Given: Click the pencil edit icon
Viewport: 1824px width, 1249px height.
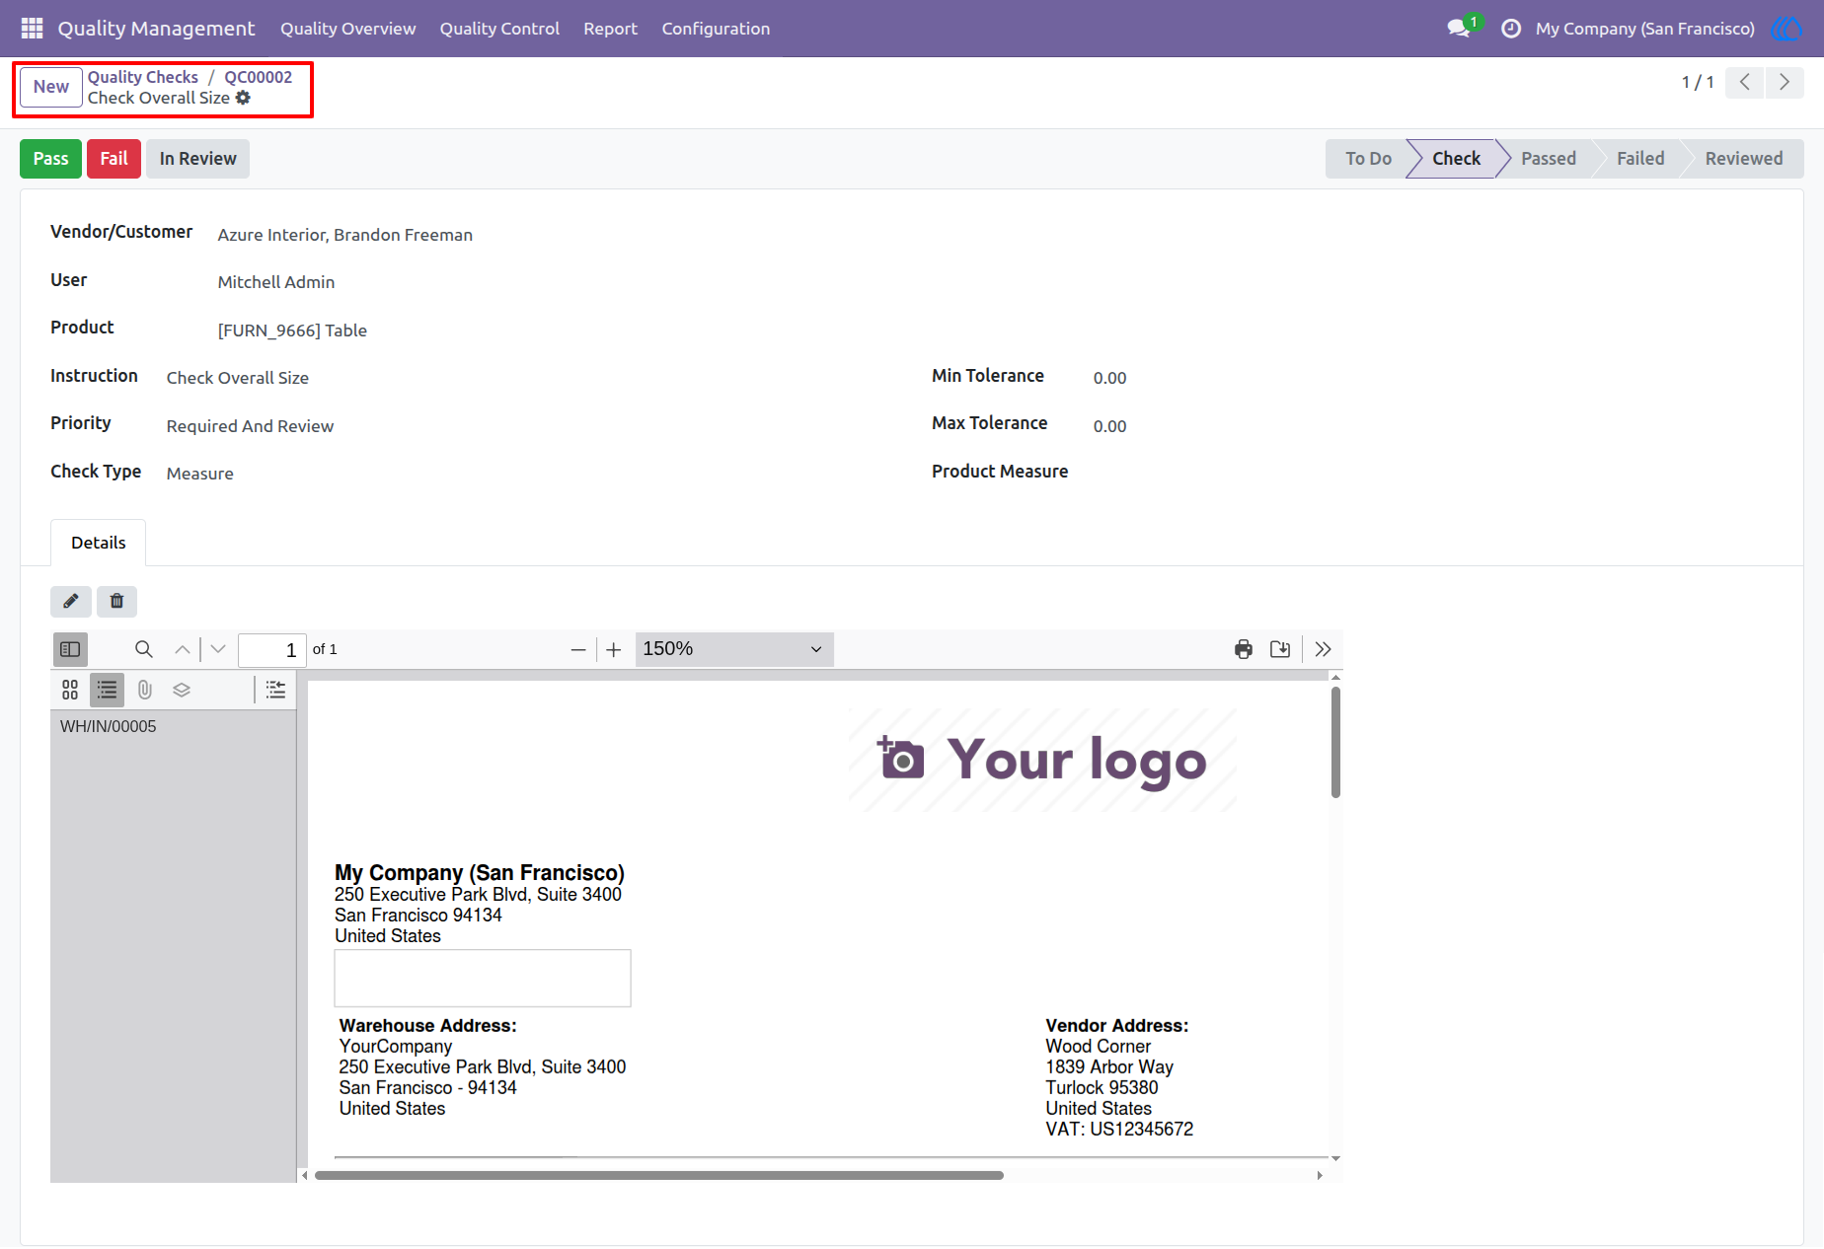Looking at the screenshot, I should point(71,601).
